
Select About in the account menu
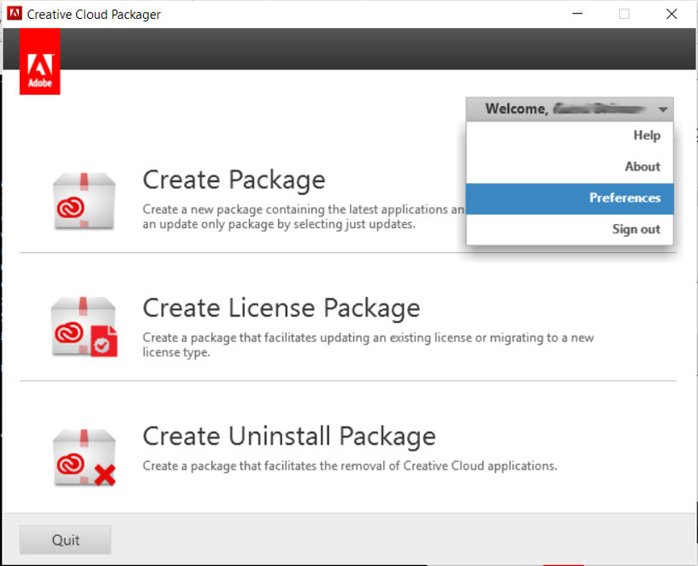coord(642,166)
